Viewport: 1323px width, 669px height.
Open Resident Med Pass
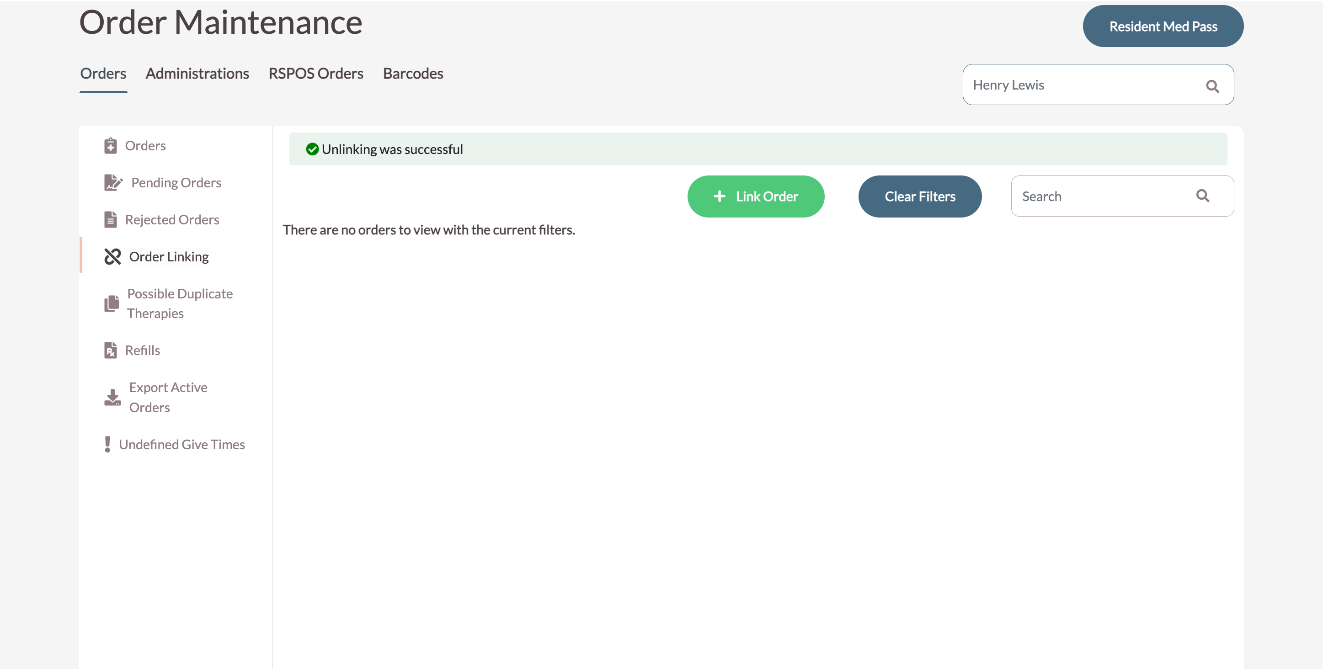(x=1163, y=26)
